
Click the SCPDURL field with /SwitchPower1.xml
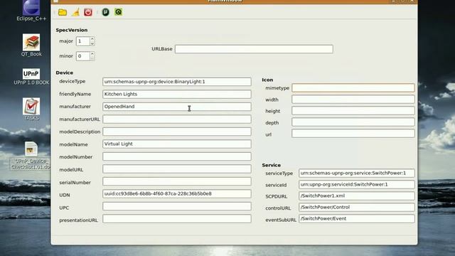coord(357,196)
